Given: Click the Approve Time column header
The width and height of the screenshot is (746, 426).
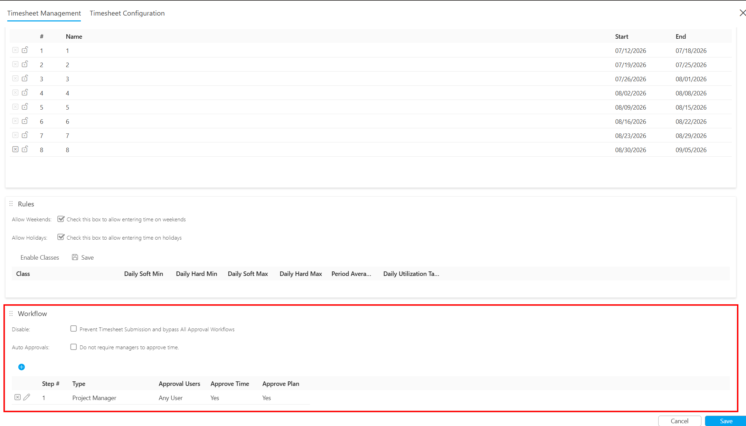Looking at the screenshot, I should tap(230, 384).
